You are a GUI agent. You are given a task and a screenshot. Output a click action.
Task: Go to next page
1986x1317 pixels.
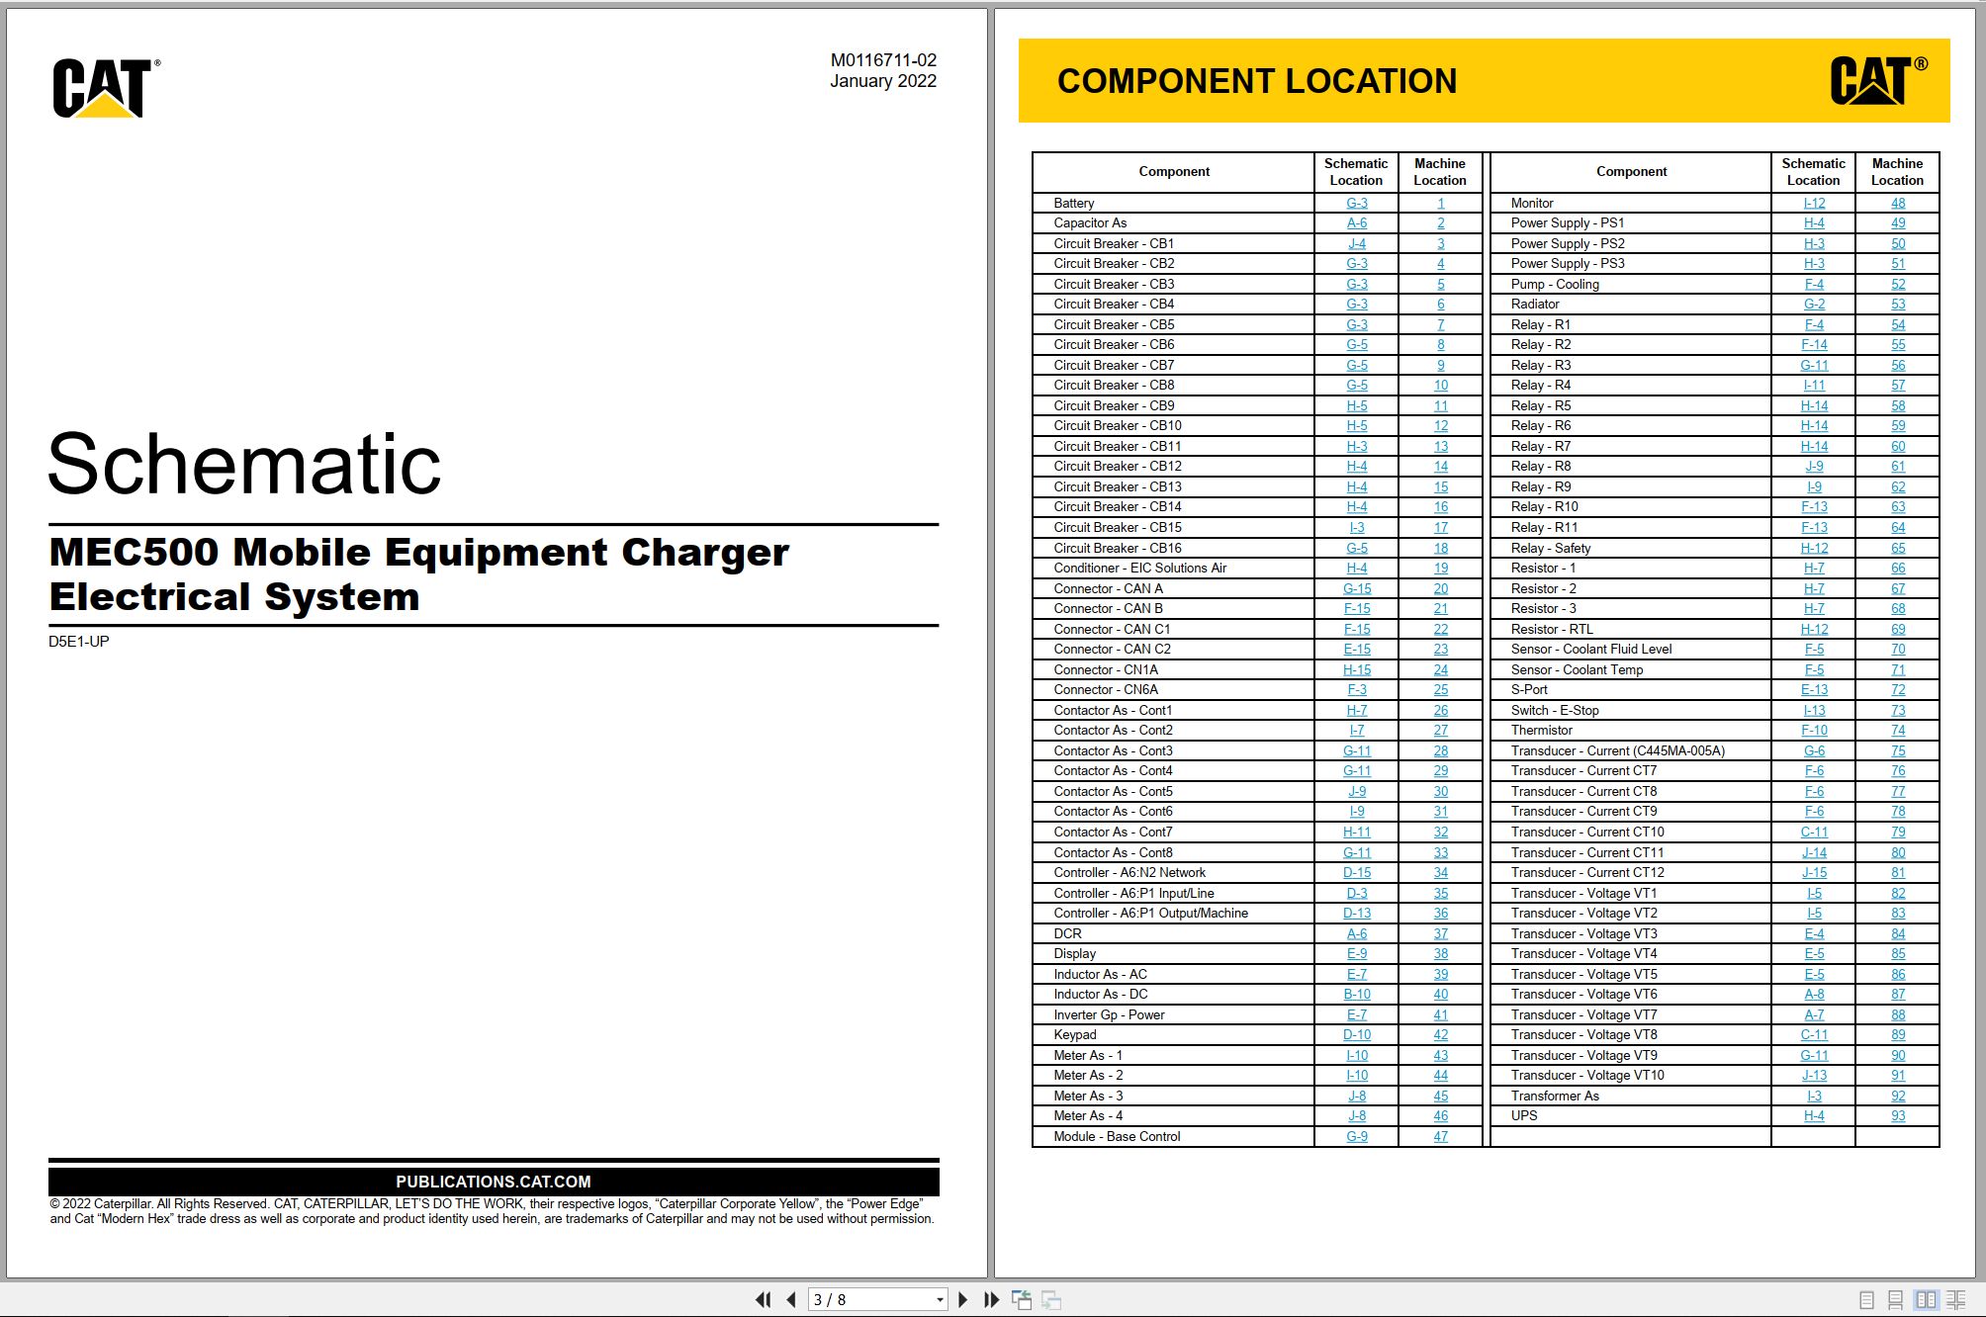coord(963,1299)
